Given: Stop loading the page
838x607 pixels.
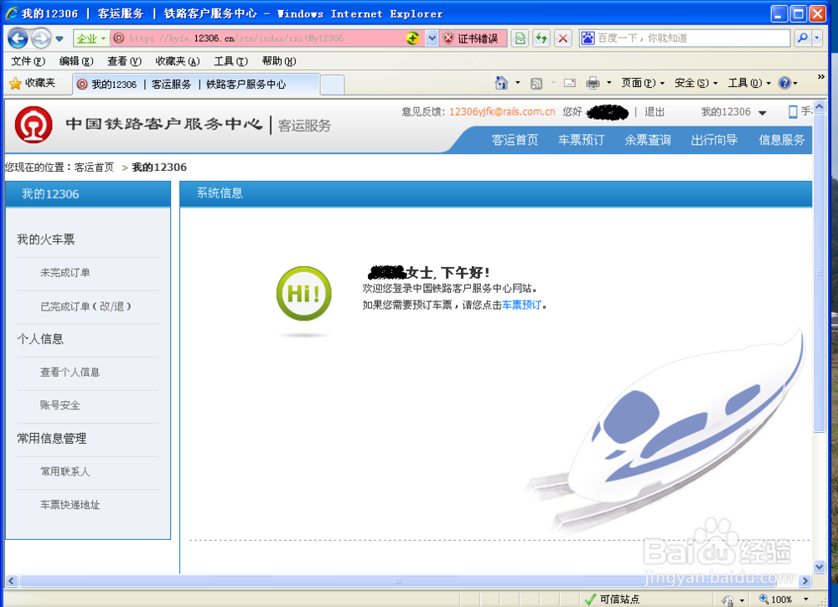Looking at the screenshot, I should 561,38.
